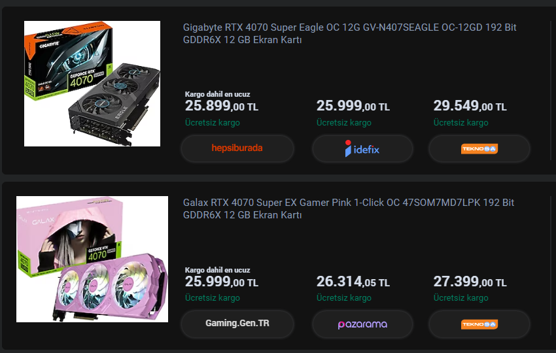Open the Gaming.Gen.TR store offer
The height and width of the screenshot is (353, 556).
[x=237, y=324]
